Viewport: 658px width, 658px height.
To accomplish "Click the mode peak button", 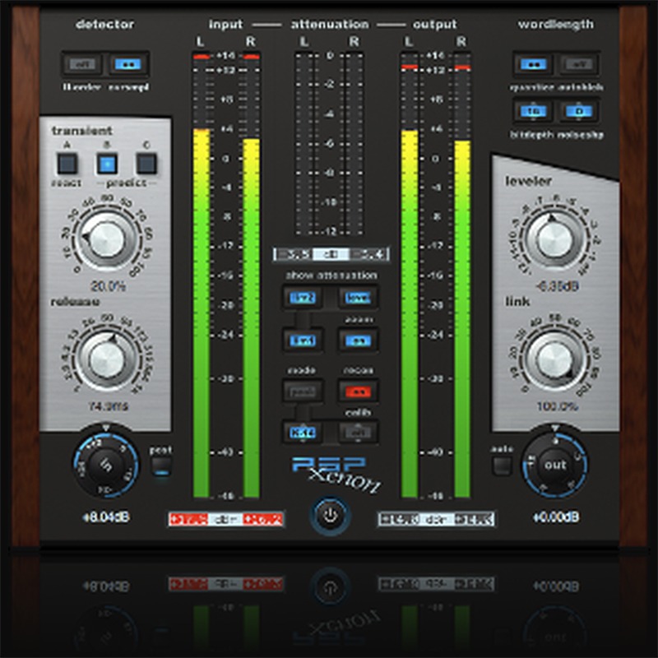I will (303, 392).
